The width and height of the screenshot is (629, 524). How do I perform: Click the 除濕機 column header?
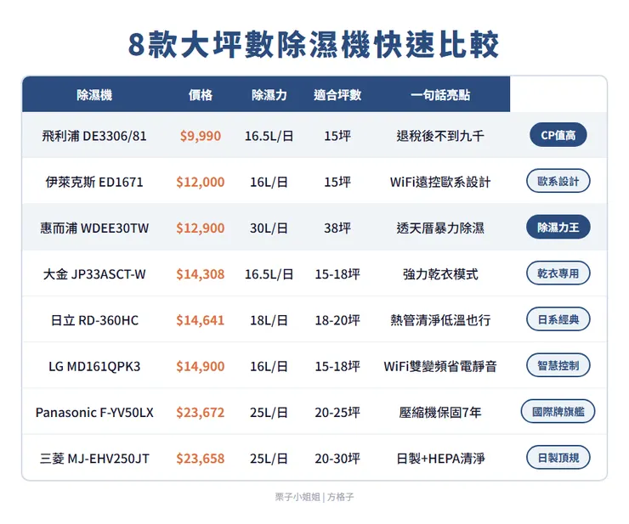(94, 95)
